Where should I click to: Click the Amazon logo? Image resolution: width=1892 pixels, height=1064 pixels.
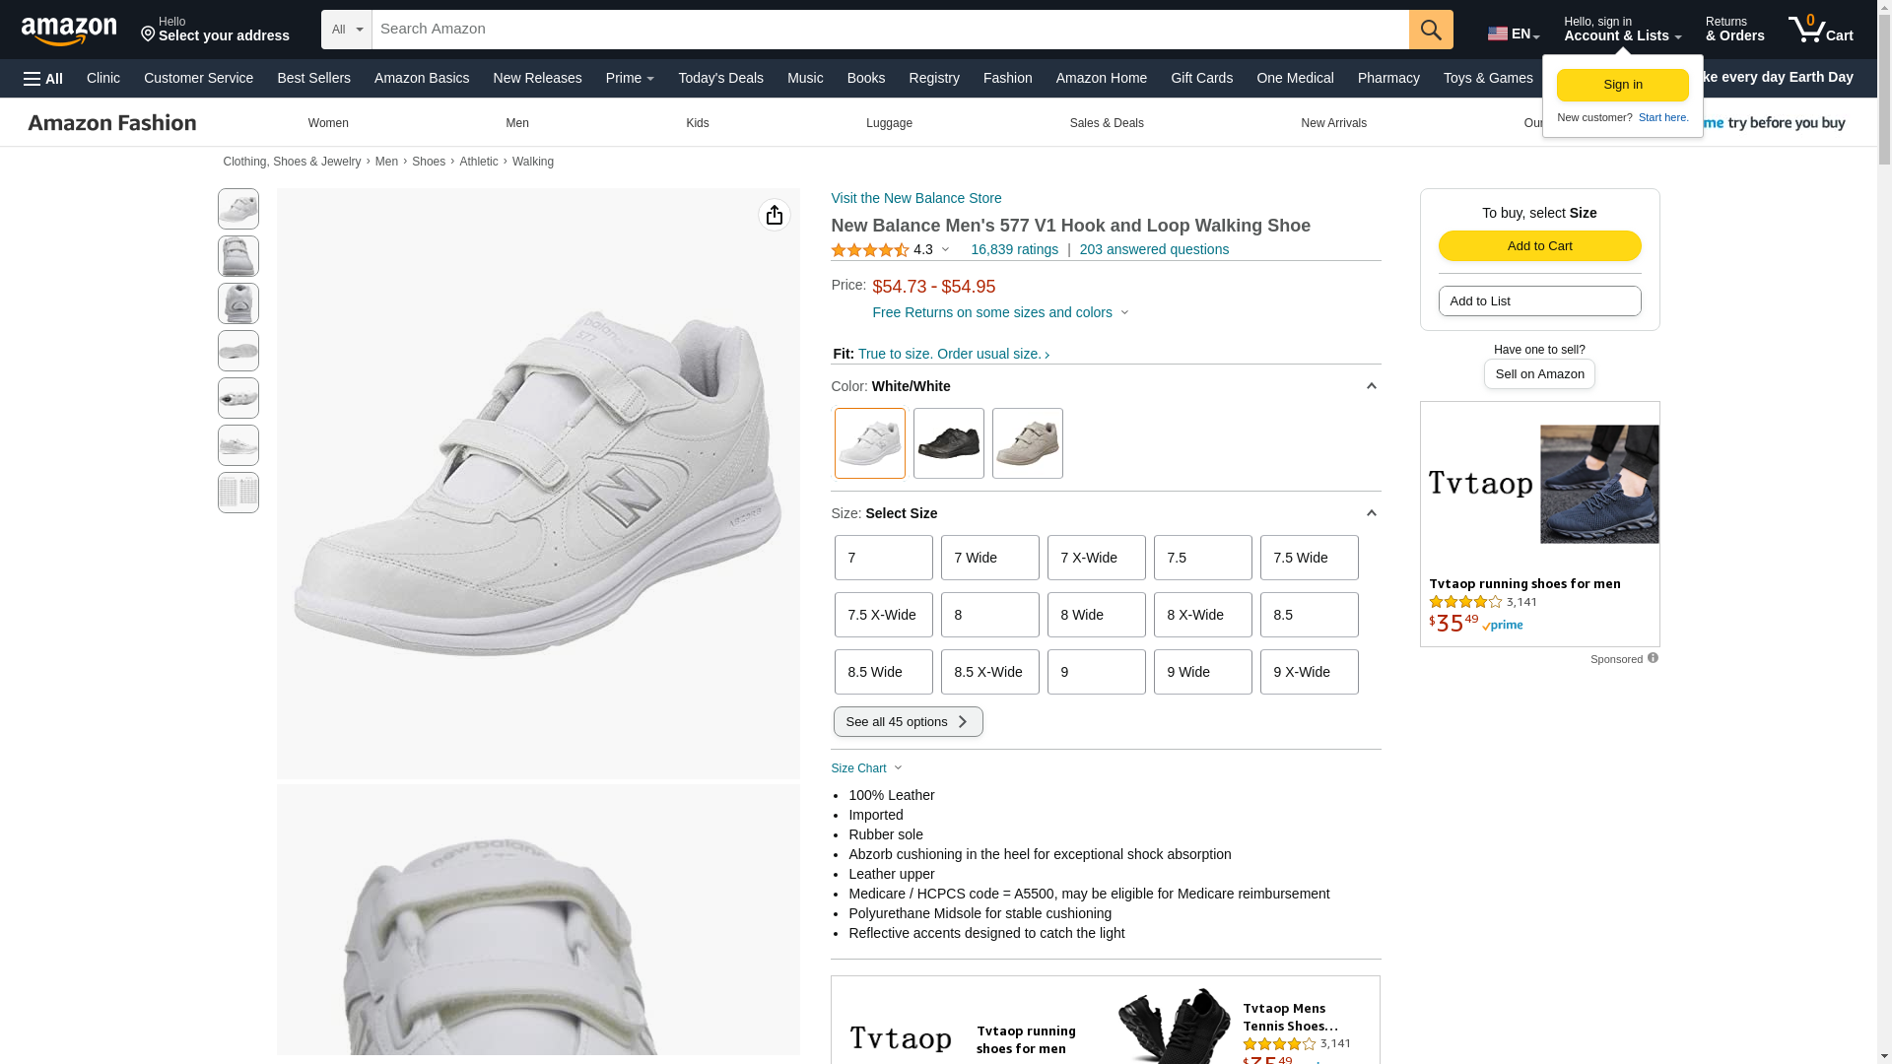[x=69, y=31]
